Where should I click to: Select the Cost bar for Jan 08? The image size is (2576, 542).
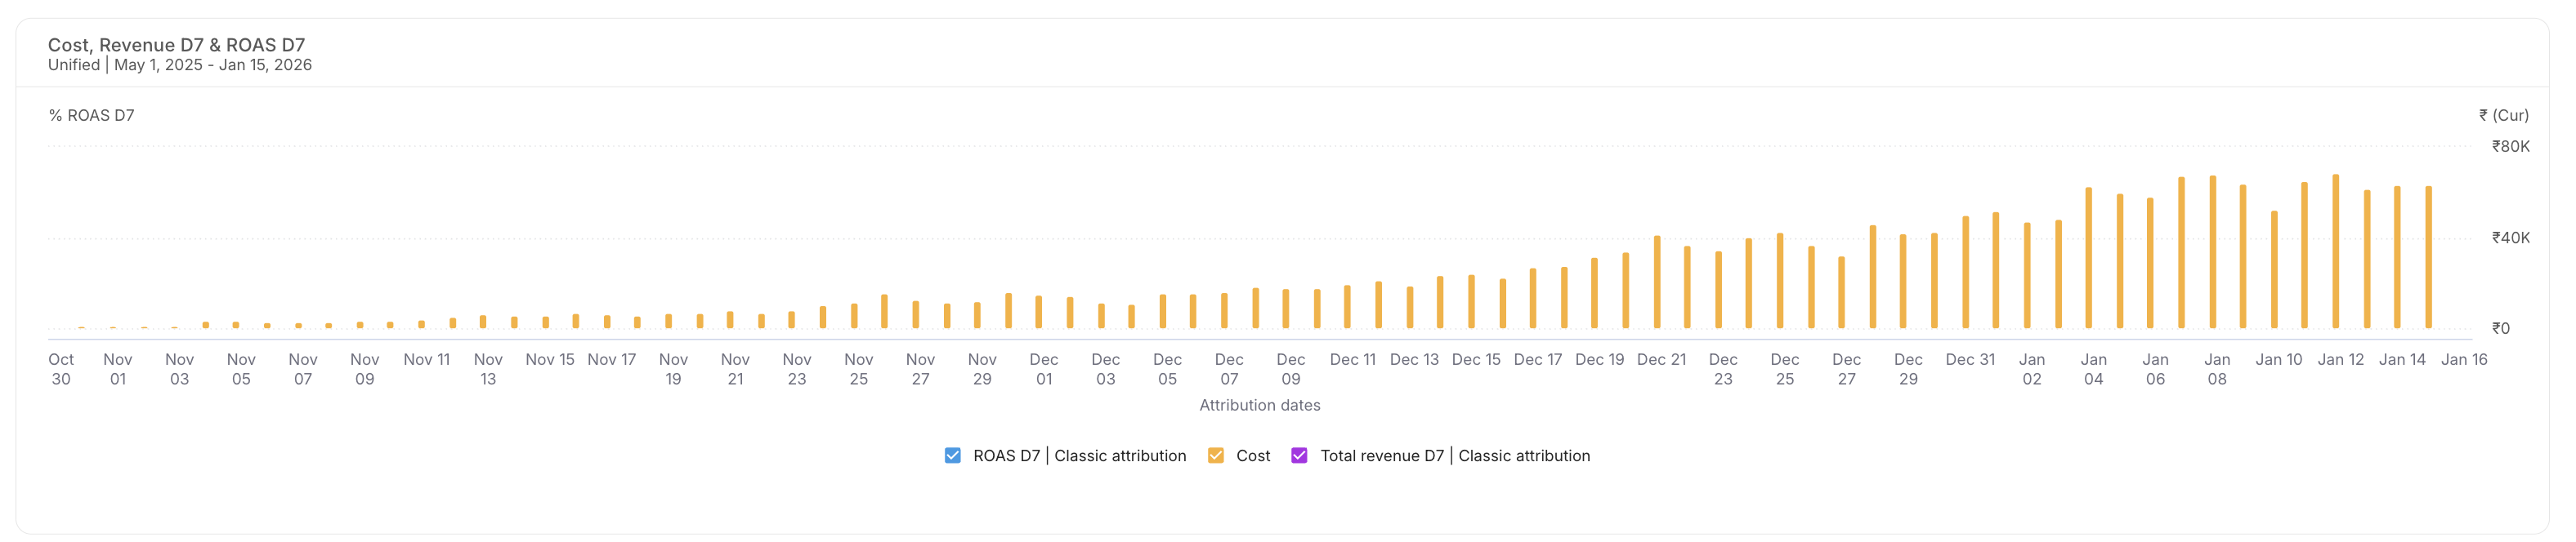(x=2213, y=251)
